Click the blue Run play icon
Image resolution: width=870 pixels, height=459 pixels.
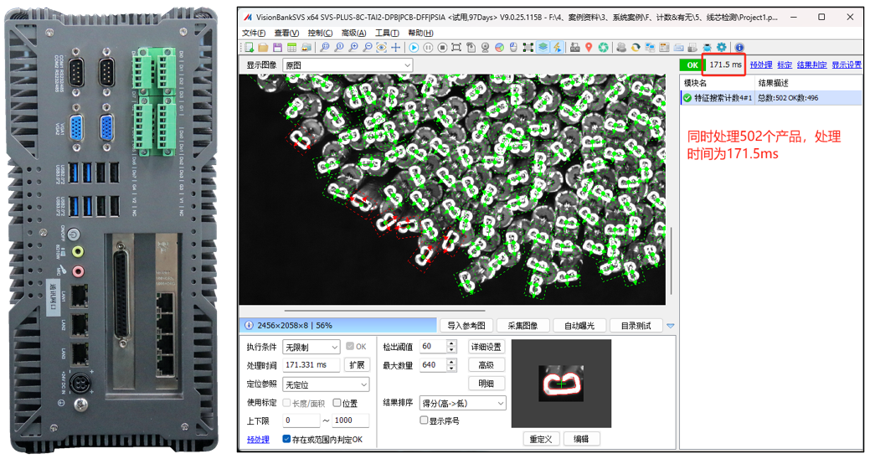tap(414, 47)
